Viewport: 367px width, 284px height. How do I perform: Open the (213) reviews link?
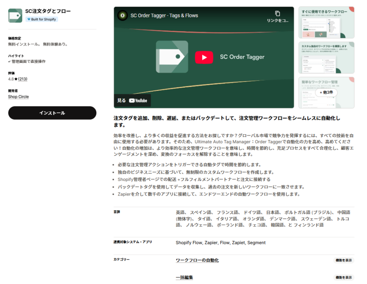tap(23, 79)
